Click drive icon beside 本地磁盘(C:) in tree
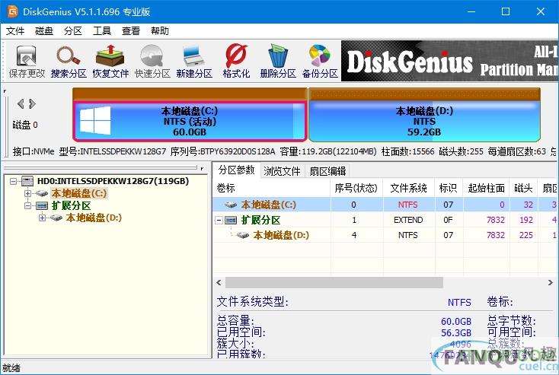The height and width of the screenshot is (375, 559). [42, 193]
